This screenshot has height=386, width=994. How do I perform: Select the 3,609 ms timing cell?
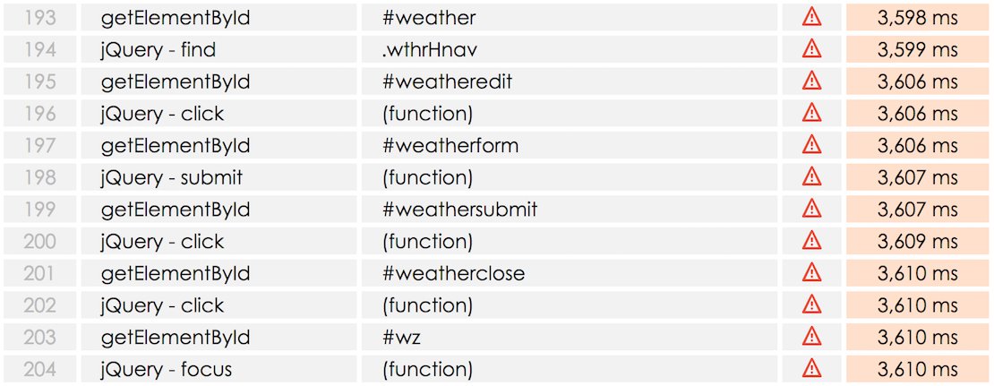917,242
